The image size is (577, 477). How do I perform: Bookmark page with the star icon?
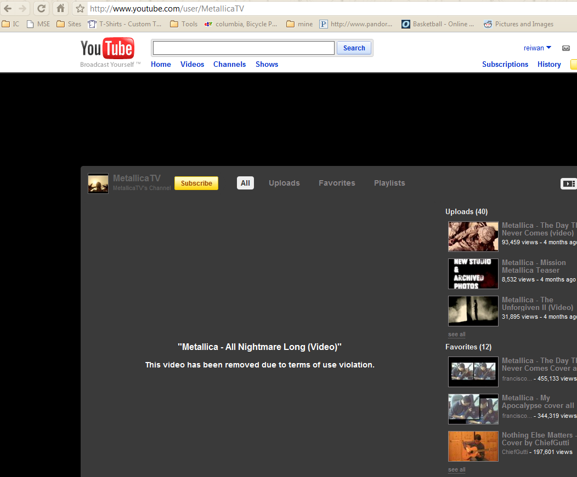coord(80,8)
